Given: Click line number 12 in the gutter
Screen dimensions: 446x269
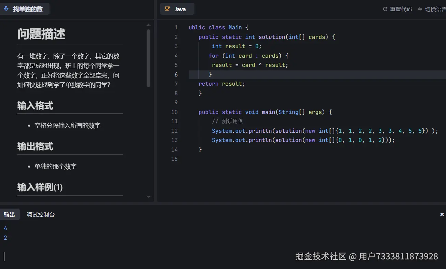Looking at the screenshot, I should click(x=174, y=131).
